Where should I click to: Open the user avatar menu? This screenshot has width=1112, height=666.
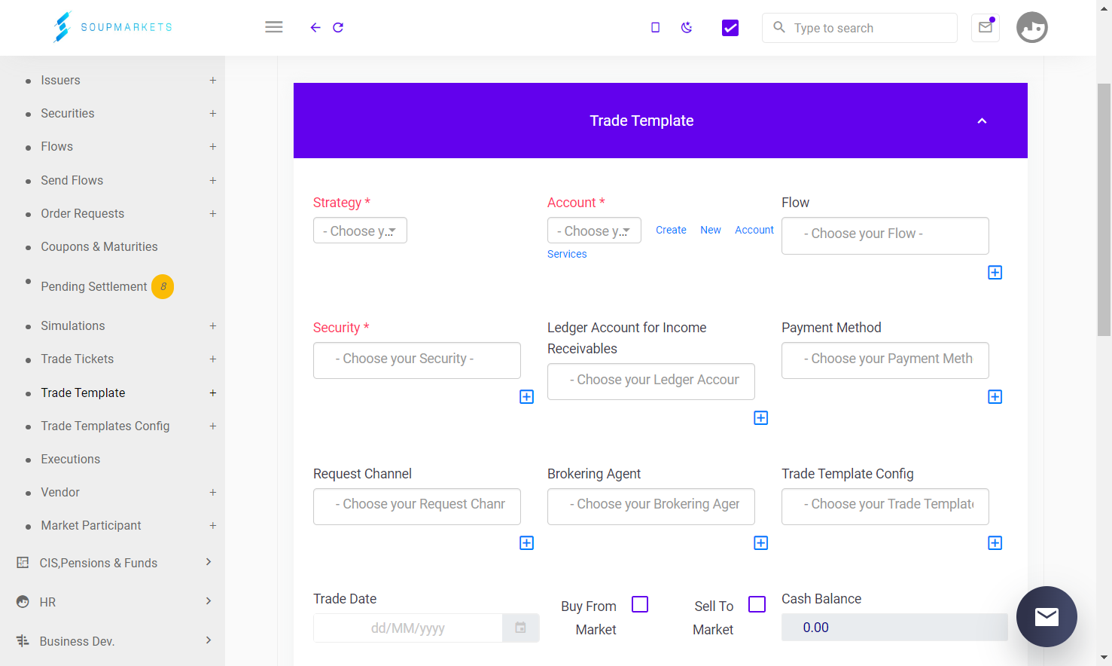point(1032,28)
